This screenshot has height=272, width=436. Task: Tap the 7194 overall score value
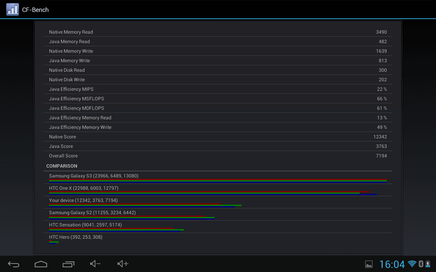(x=381, y=156)
